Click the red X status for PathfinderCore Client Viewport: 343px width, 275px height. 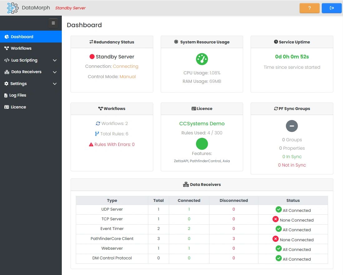click(x=275, y=239)
